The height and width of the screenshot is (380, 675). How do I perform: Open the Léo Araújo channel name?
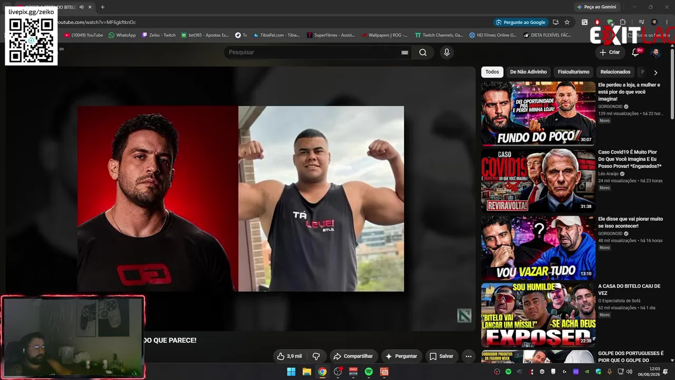(x=609, y=174)
